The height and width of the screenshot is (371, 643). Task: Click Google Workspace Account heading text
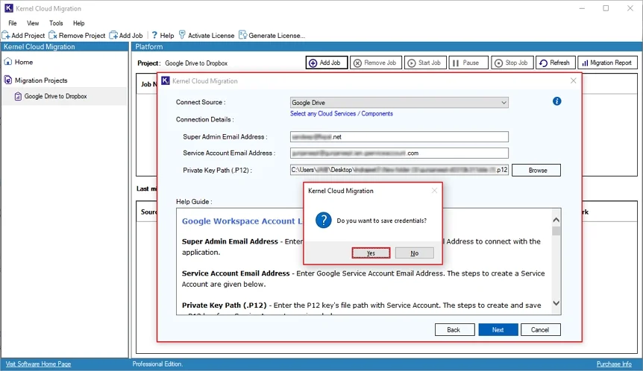pyautogui.click(x=242, y=221)
